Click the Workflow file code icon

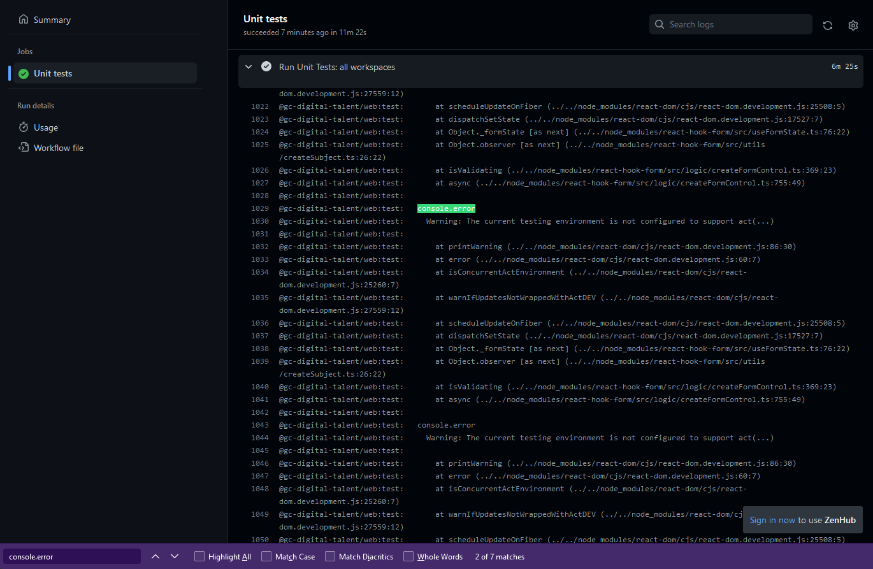(x=24, y=148)
